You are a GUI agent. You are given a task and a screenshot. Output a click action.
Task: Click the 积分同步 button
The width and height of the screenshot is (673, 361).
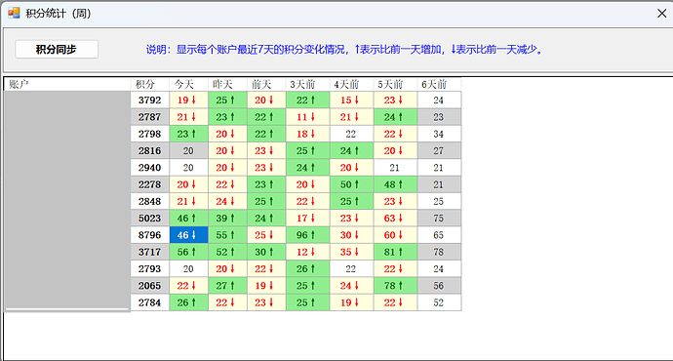coord(57,50)
